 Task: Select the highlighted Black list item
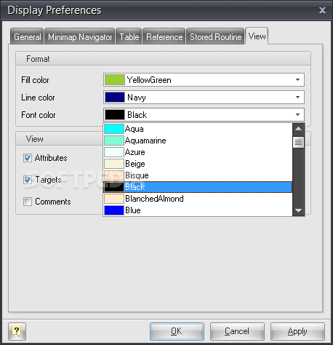point(198,187)
